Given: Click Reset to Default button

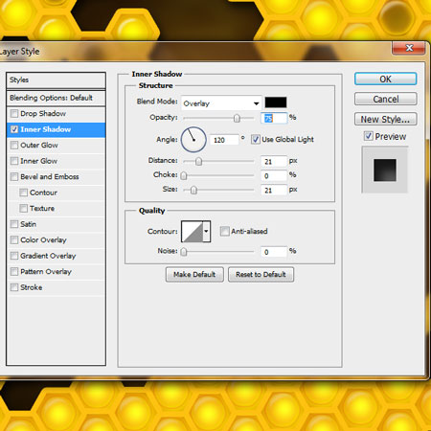Looking at the screenshot, I should pyautogui.click(x=261, y=275).
